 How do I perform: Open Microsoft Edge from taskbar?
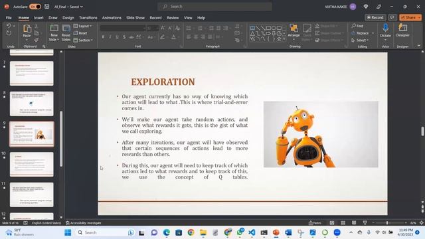pos(167,232)
